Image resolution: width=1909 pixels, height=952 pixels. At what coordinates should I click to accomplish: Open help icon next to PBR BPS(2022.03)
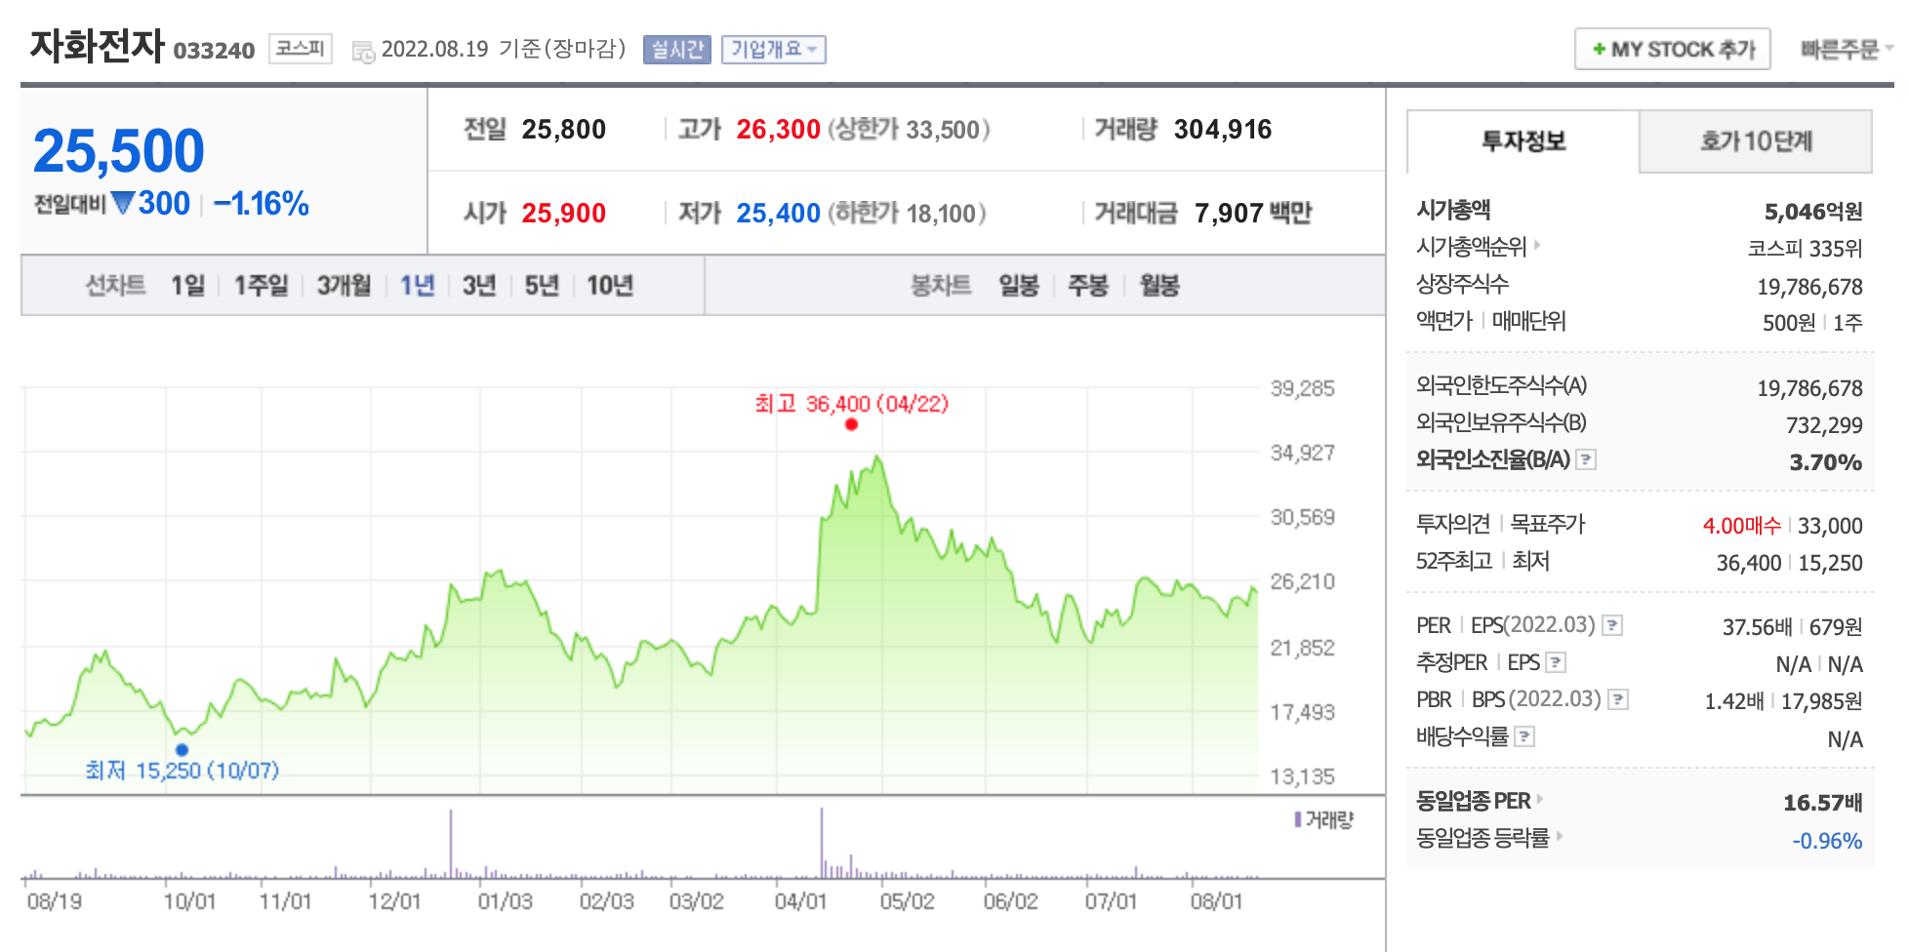1618,699
